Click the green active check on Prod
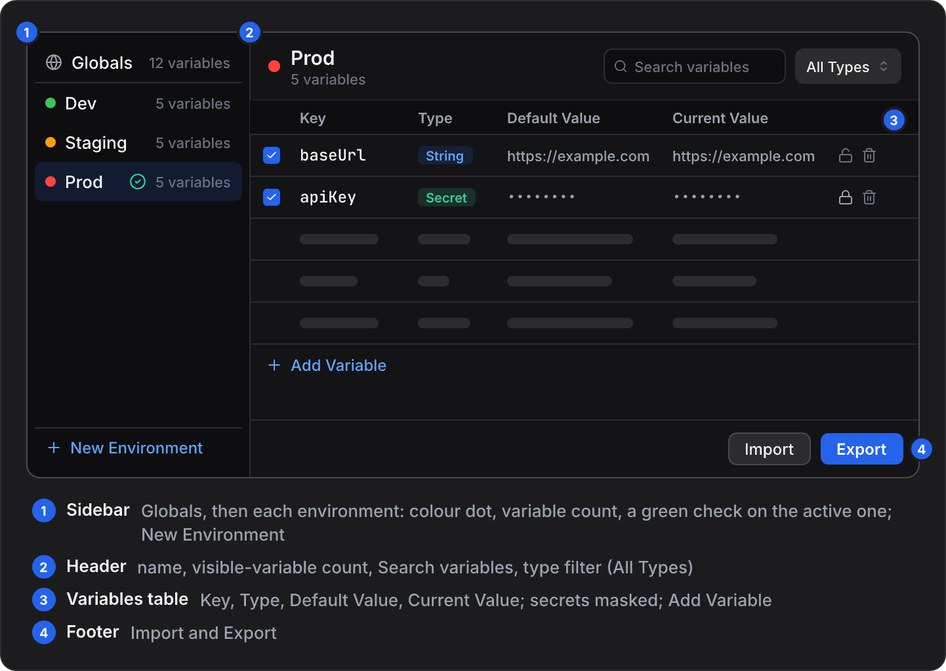 (x=138, y=182)
